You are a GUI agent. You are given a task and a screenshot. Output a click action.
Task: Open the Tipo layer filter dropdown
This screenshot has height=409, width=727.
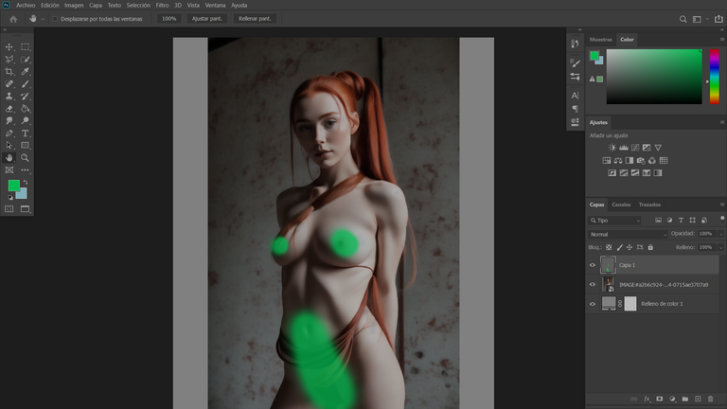click(614, 221)
